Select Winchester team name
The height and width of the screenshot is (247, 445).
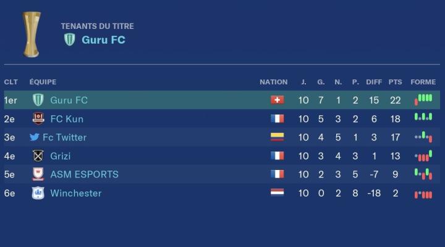pos(75,193)
